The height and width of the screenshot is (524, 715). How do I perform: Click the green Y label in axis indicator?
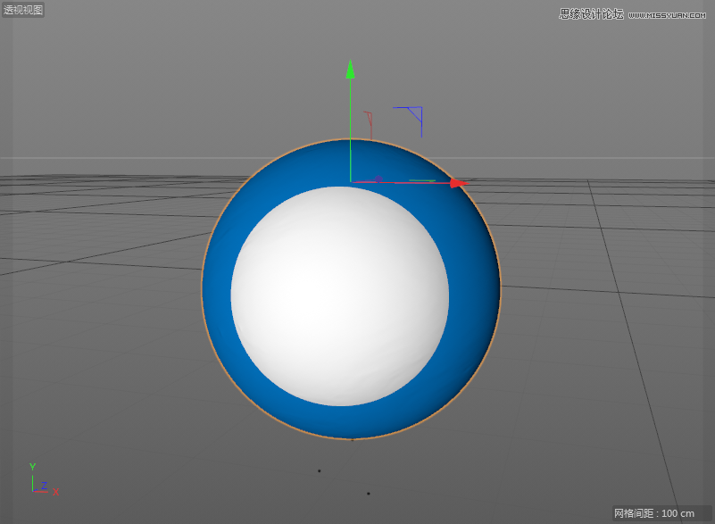[32, 467]
